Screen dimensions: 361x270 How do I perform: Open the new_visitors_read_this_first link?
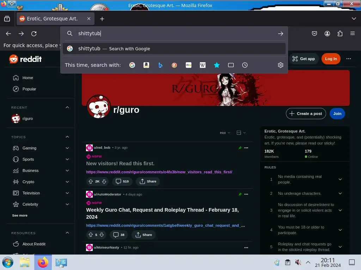[159, 172]
